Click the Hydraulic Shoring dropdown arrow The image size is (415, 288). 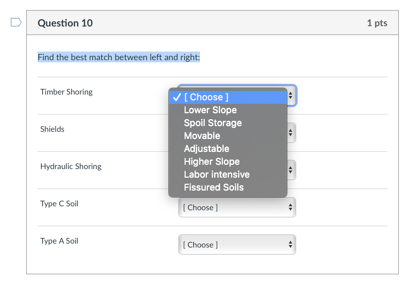coord(290,170)
